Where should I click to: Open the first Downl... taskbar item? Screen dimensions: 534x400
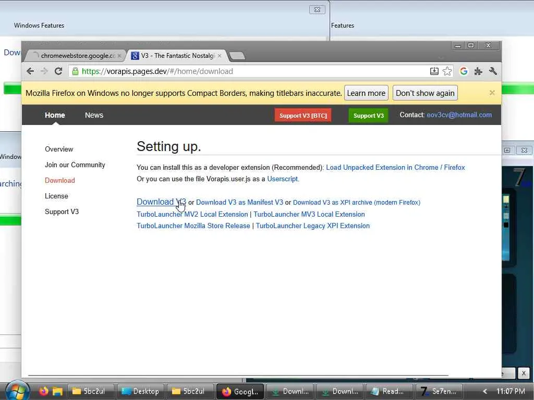pyautogui.click(x=290, y=391)
